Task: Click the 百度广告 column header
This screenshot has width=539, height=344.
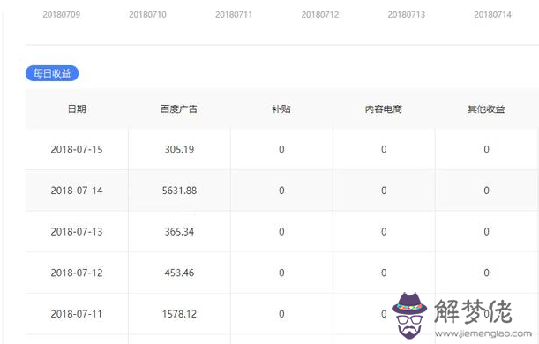Action: (179, 109)
